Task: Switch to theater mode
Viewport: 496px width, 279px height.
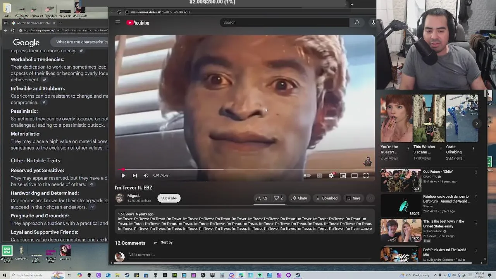Action: (x=354, y=176)
